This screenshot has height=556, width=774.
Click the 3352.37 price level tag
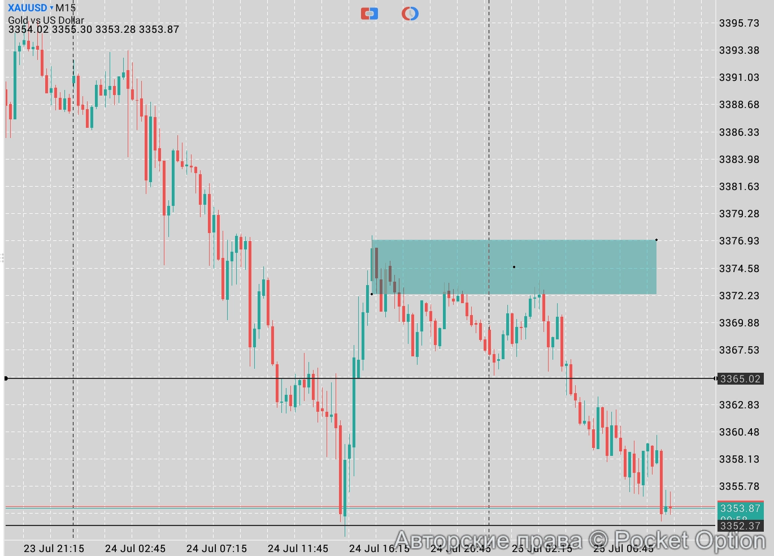pyautogui.click(x=740, y=526)
